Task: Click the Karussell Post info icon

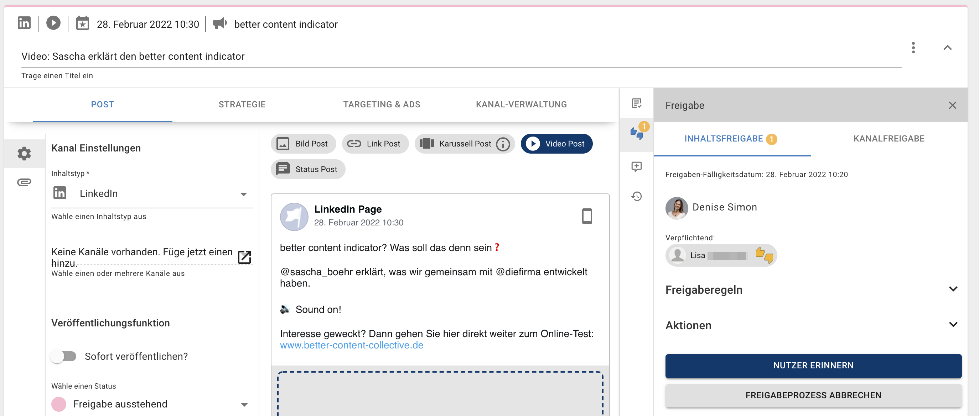Action: click(503, 144)
